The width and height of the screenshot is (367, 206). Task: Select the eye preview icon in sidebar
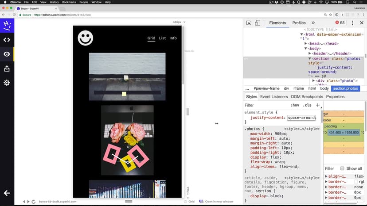pyautogui.click(x=7, y=54)
